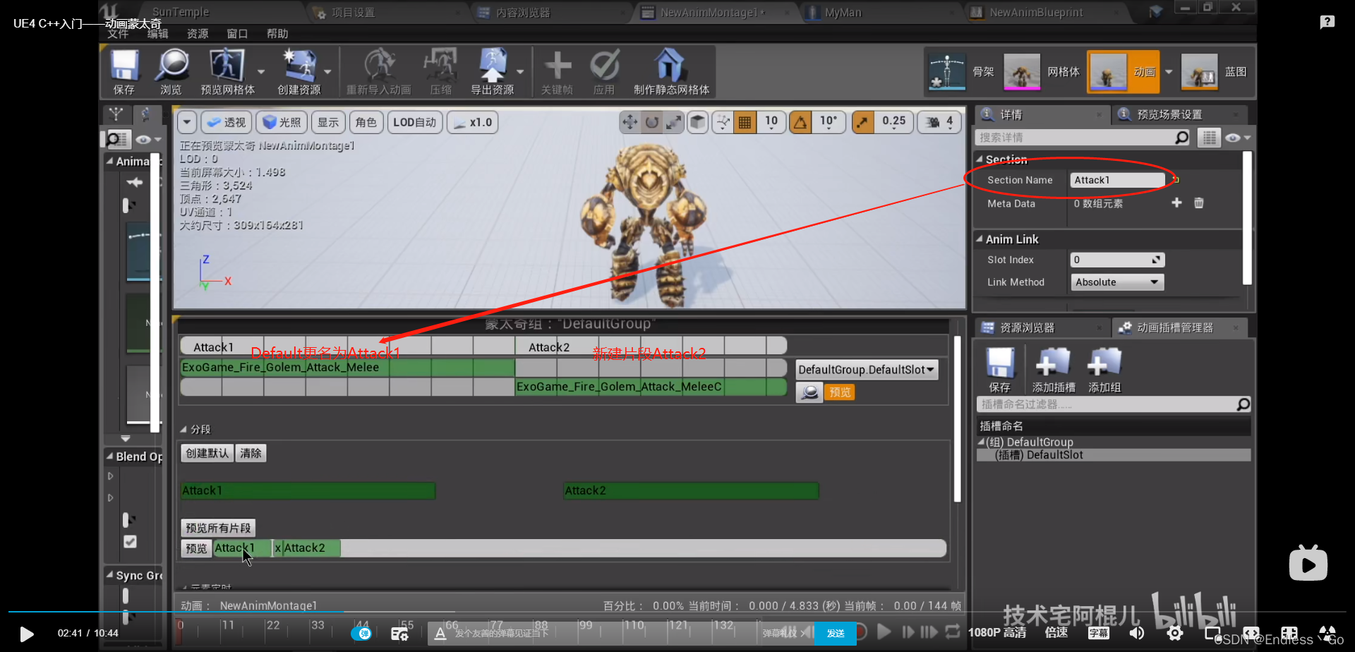Open DefaultGroup.DefaultSlot dropdown
The image size is (1355, 652).
click(867, 370)
